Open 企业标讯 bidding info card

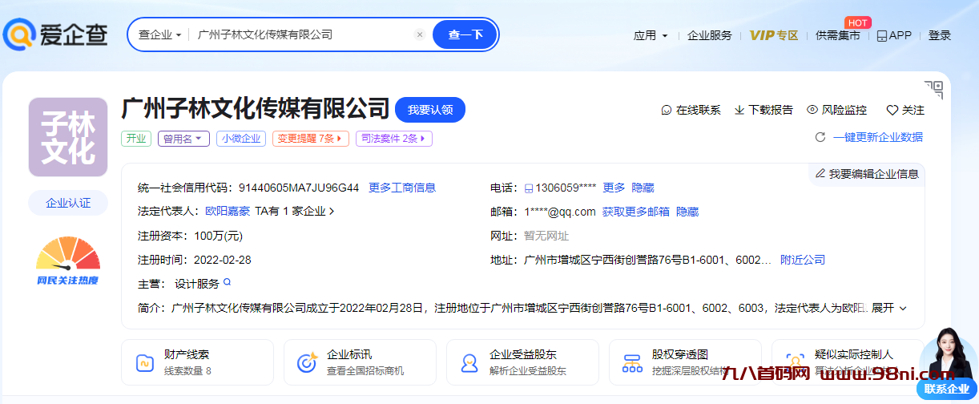[360, 362]
